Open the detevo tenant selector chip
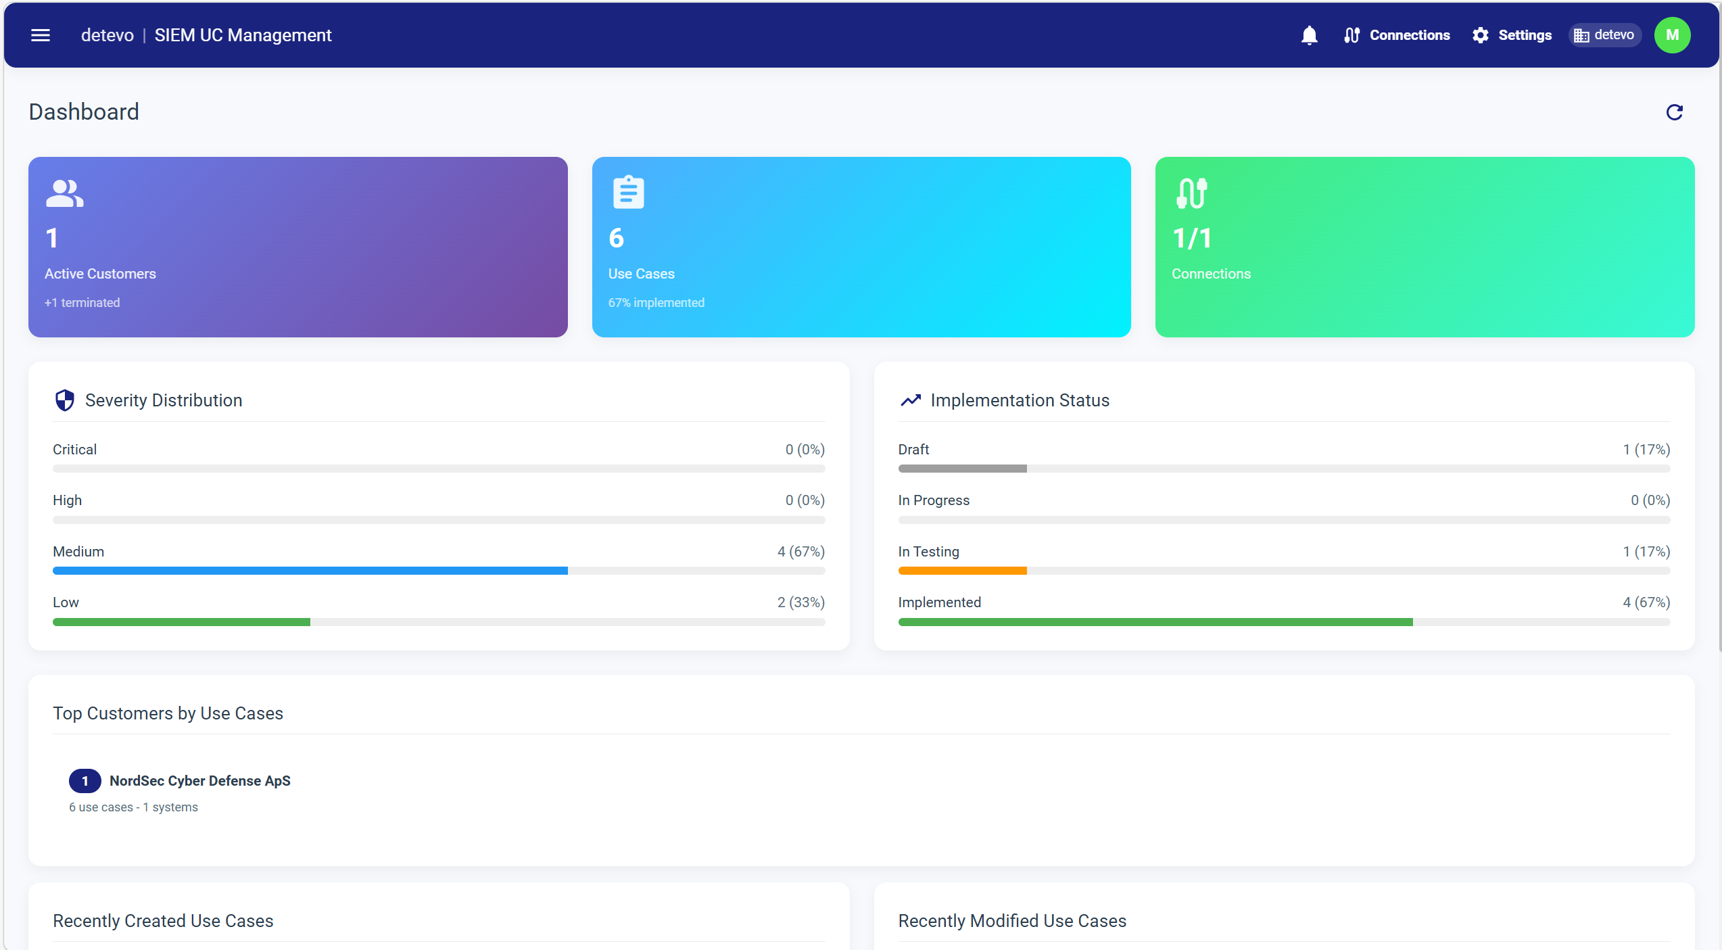 tap(1604, 34)
